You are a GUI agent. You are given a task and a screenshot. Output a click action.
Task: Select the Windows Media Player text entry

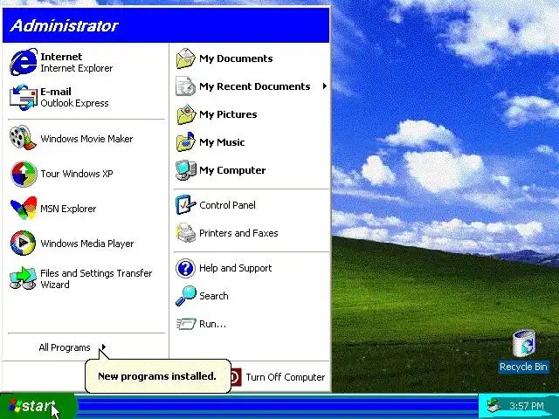coord(87,244)
